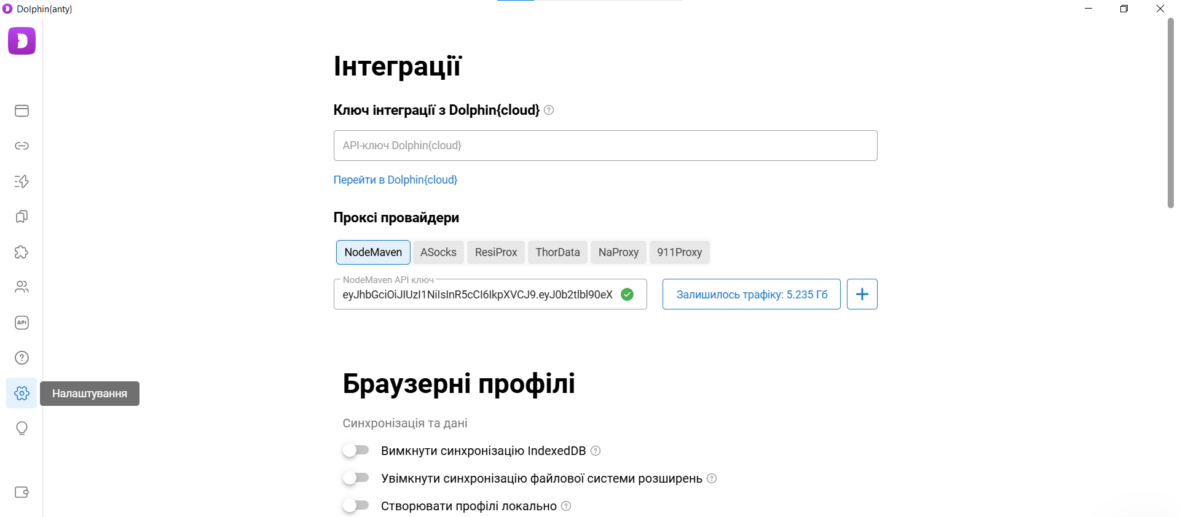The height and width of the screenshot is (517, 1180).
Task: Open the wallet billing sidebar icon
Action: click(x=22, y=492)
